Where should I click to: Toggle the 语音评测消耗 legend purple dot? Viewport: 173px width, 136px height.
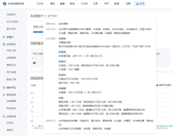(x=157, y=85)
